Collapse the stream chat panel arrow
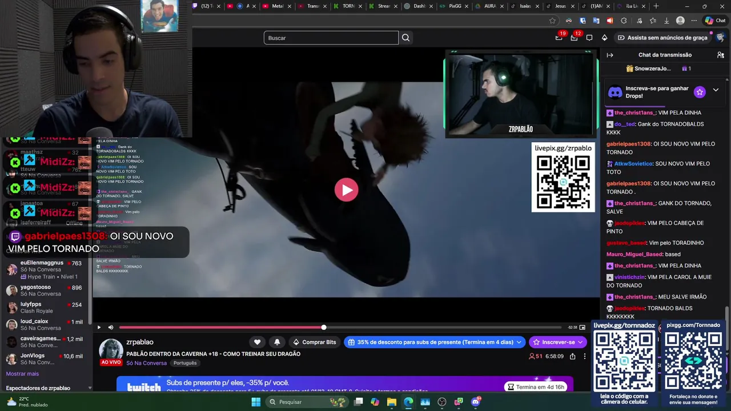 [610, 55]
